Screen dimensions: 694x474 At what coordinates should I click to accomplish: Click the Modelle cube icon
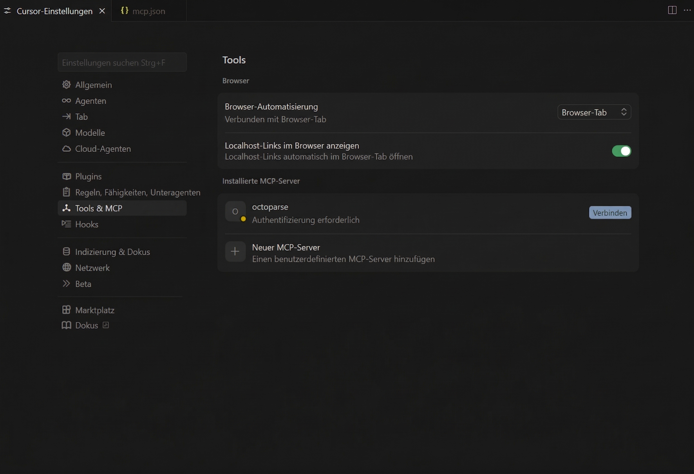pyautogui.click(x=66, y=132)
